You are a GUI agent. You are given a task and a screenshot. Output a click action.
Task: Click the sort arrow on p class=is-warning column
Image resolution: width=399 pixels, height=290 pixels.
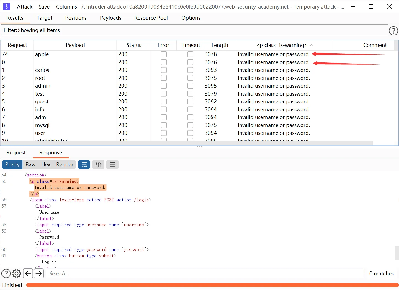click(x=312, y=45)
